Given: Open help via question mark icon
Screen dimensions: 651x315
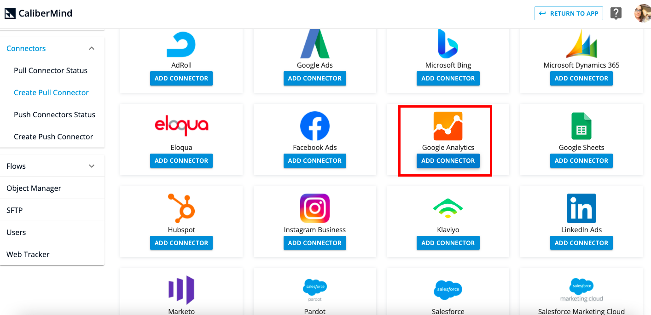Looking at the screenshot, I should (x=616, y=13).
